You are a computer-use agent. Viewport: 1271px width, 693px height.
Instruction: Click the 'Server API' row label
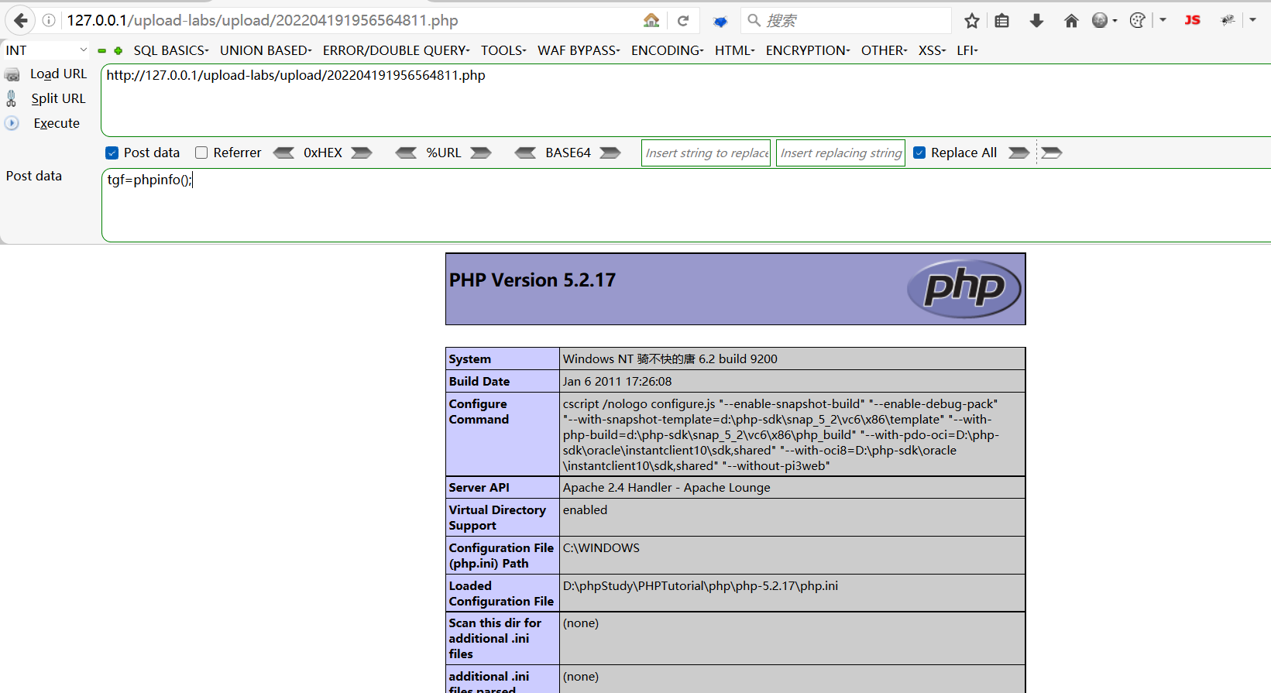pyautogui.click(x=479, y=488)
